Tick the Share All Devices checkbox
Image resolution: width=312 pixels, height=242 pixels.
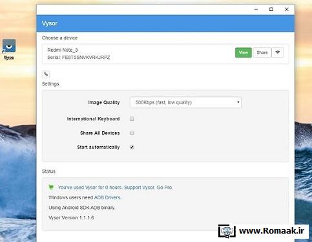132,133
